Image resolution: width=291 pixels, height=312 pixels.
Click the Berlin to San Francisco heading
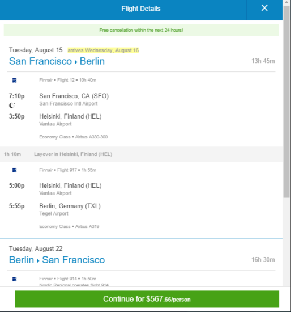pos(57,260)
